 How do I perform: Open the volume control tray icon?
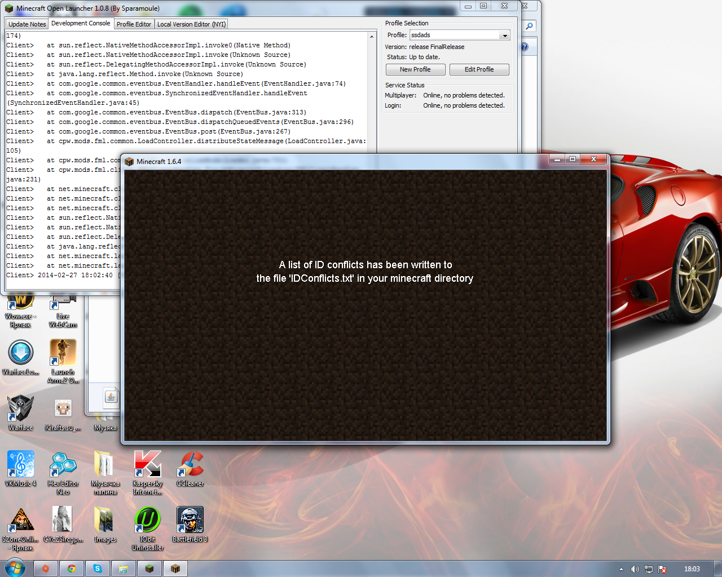tap(635, 569)
